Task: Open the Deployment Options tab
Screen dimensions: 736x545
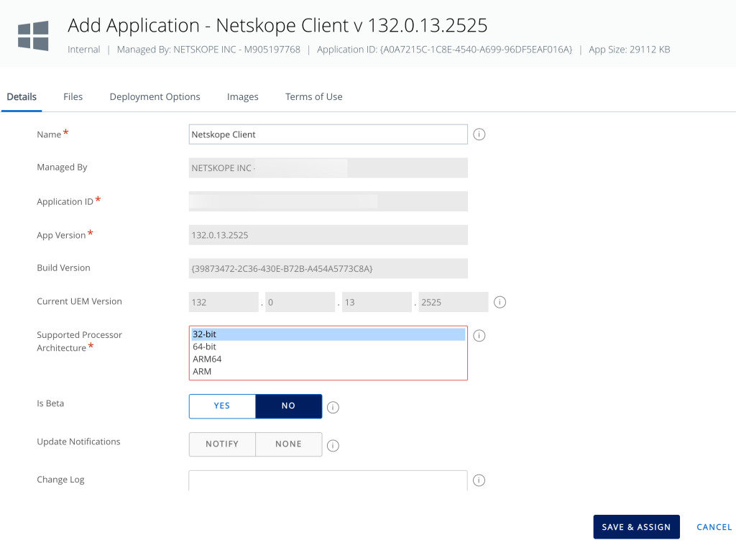Action: tap(155, 96)
